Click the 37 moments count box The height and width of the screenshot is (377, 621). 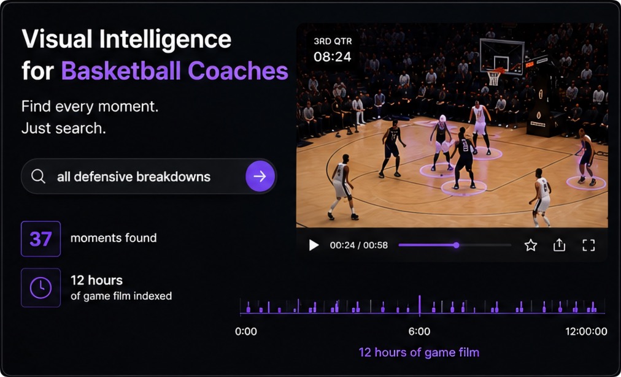click(40, 239)
